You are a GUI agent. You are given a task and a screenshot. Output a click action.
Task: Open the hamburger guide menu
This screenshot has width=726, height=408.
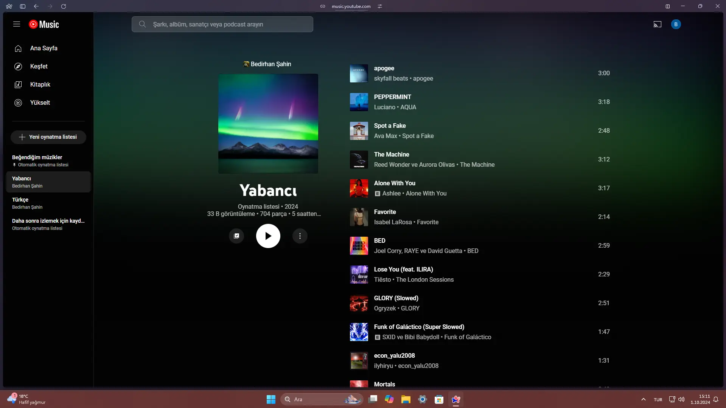click(x=17, y=24)
